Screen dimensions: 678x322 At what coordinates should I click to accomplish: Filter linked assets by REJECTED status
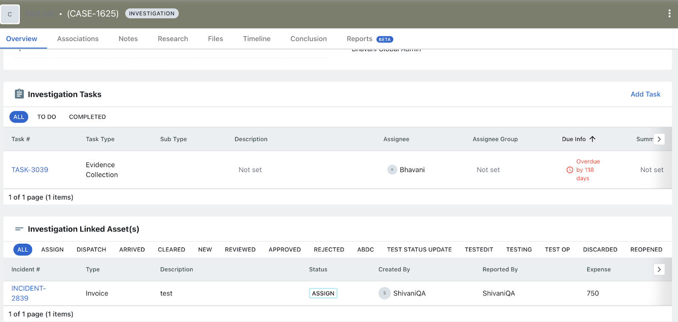point(329,250)
